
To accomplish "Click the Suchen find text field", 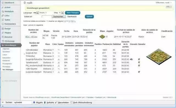I will (23, 103).
